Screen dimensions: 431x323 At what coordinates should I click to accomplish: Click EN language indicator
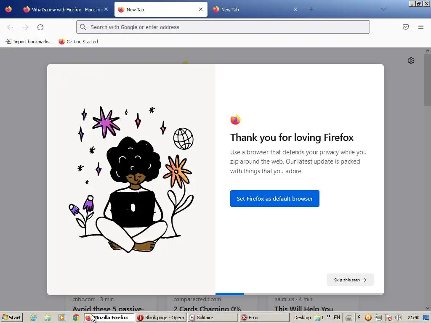pyautogui.click(x=337, y=318)
